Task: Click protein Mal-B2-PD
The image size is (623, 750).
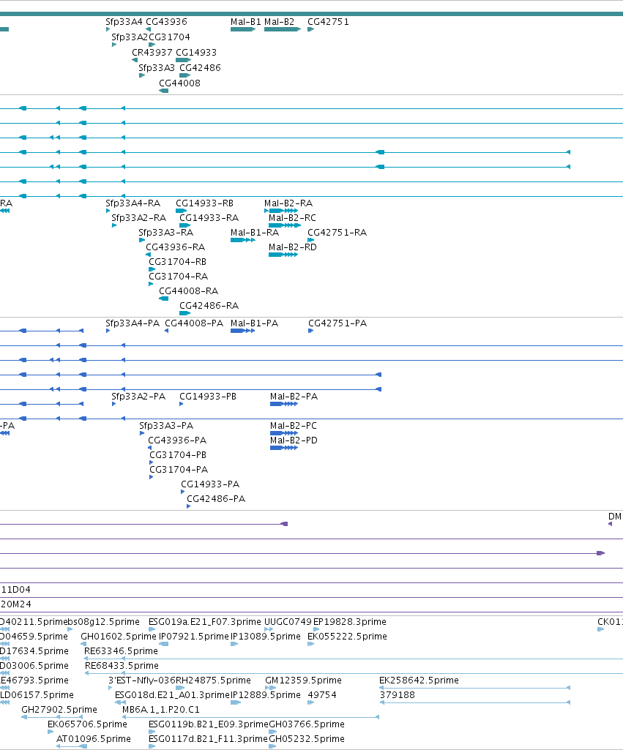Action: pos(294,440)
